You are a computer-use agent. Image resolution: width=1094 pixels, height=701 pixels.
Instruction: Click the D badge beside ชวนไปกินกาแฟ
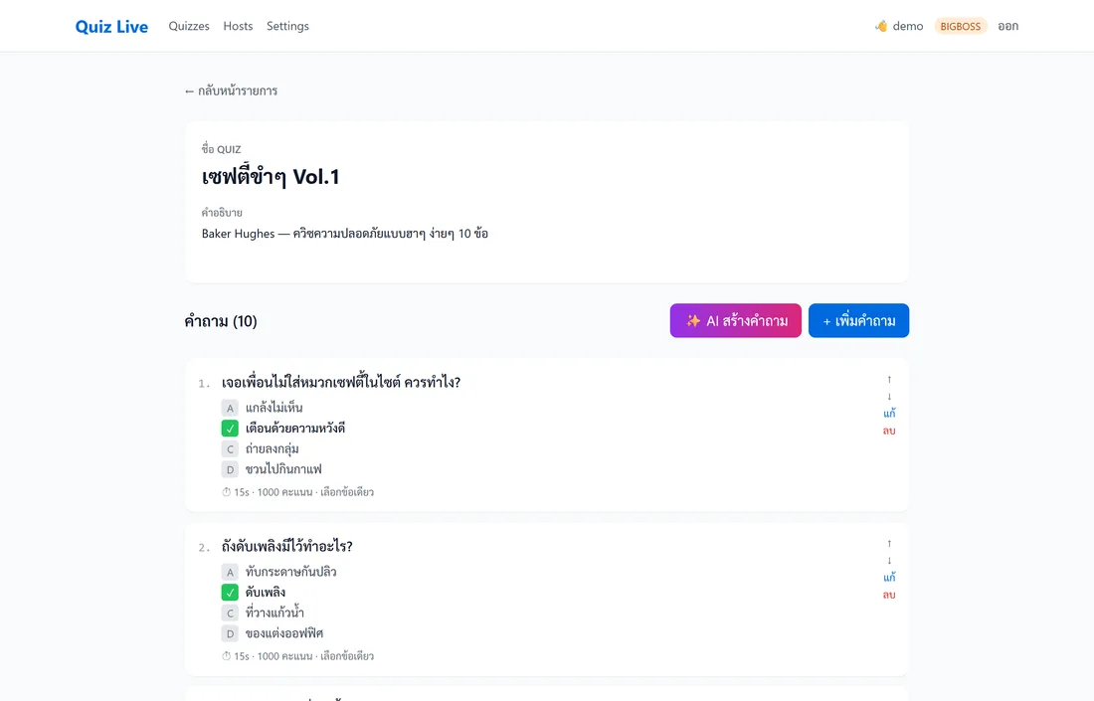(x=231, y=469)
